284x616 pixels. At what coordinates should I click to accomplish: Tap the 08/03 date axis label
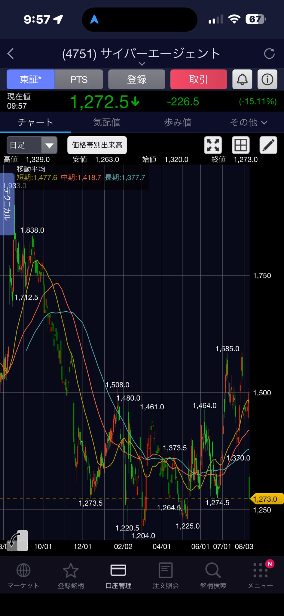[x=244, y=547]
